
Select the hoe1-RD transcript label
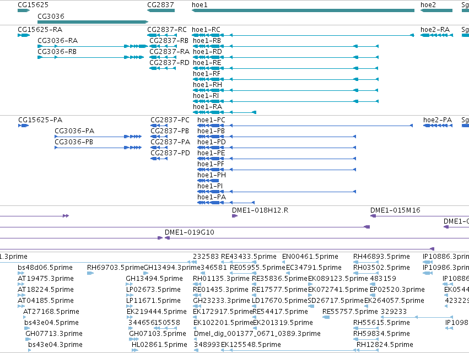pyautogui.click(x=208, y=52)
